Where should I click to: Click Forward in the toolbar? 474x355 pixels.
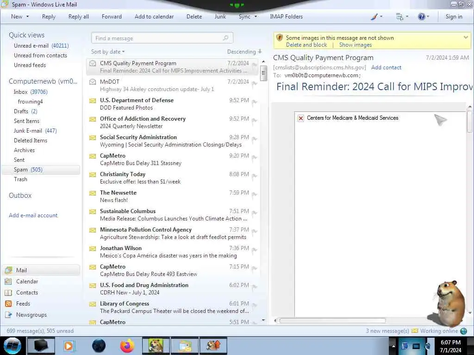click(x=112, y=17)
